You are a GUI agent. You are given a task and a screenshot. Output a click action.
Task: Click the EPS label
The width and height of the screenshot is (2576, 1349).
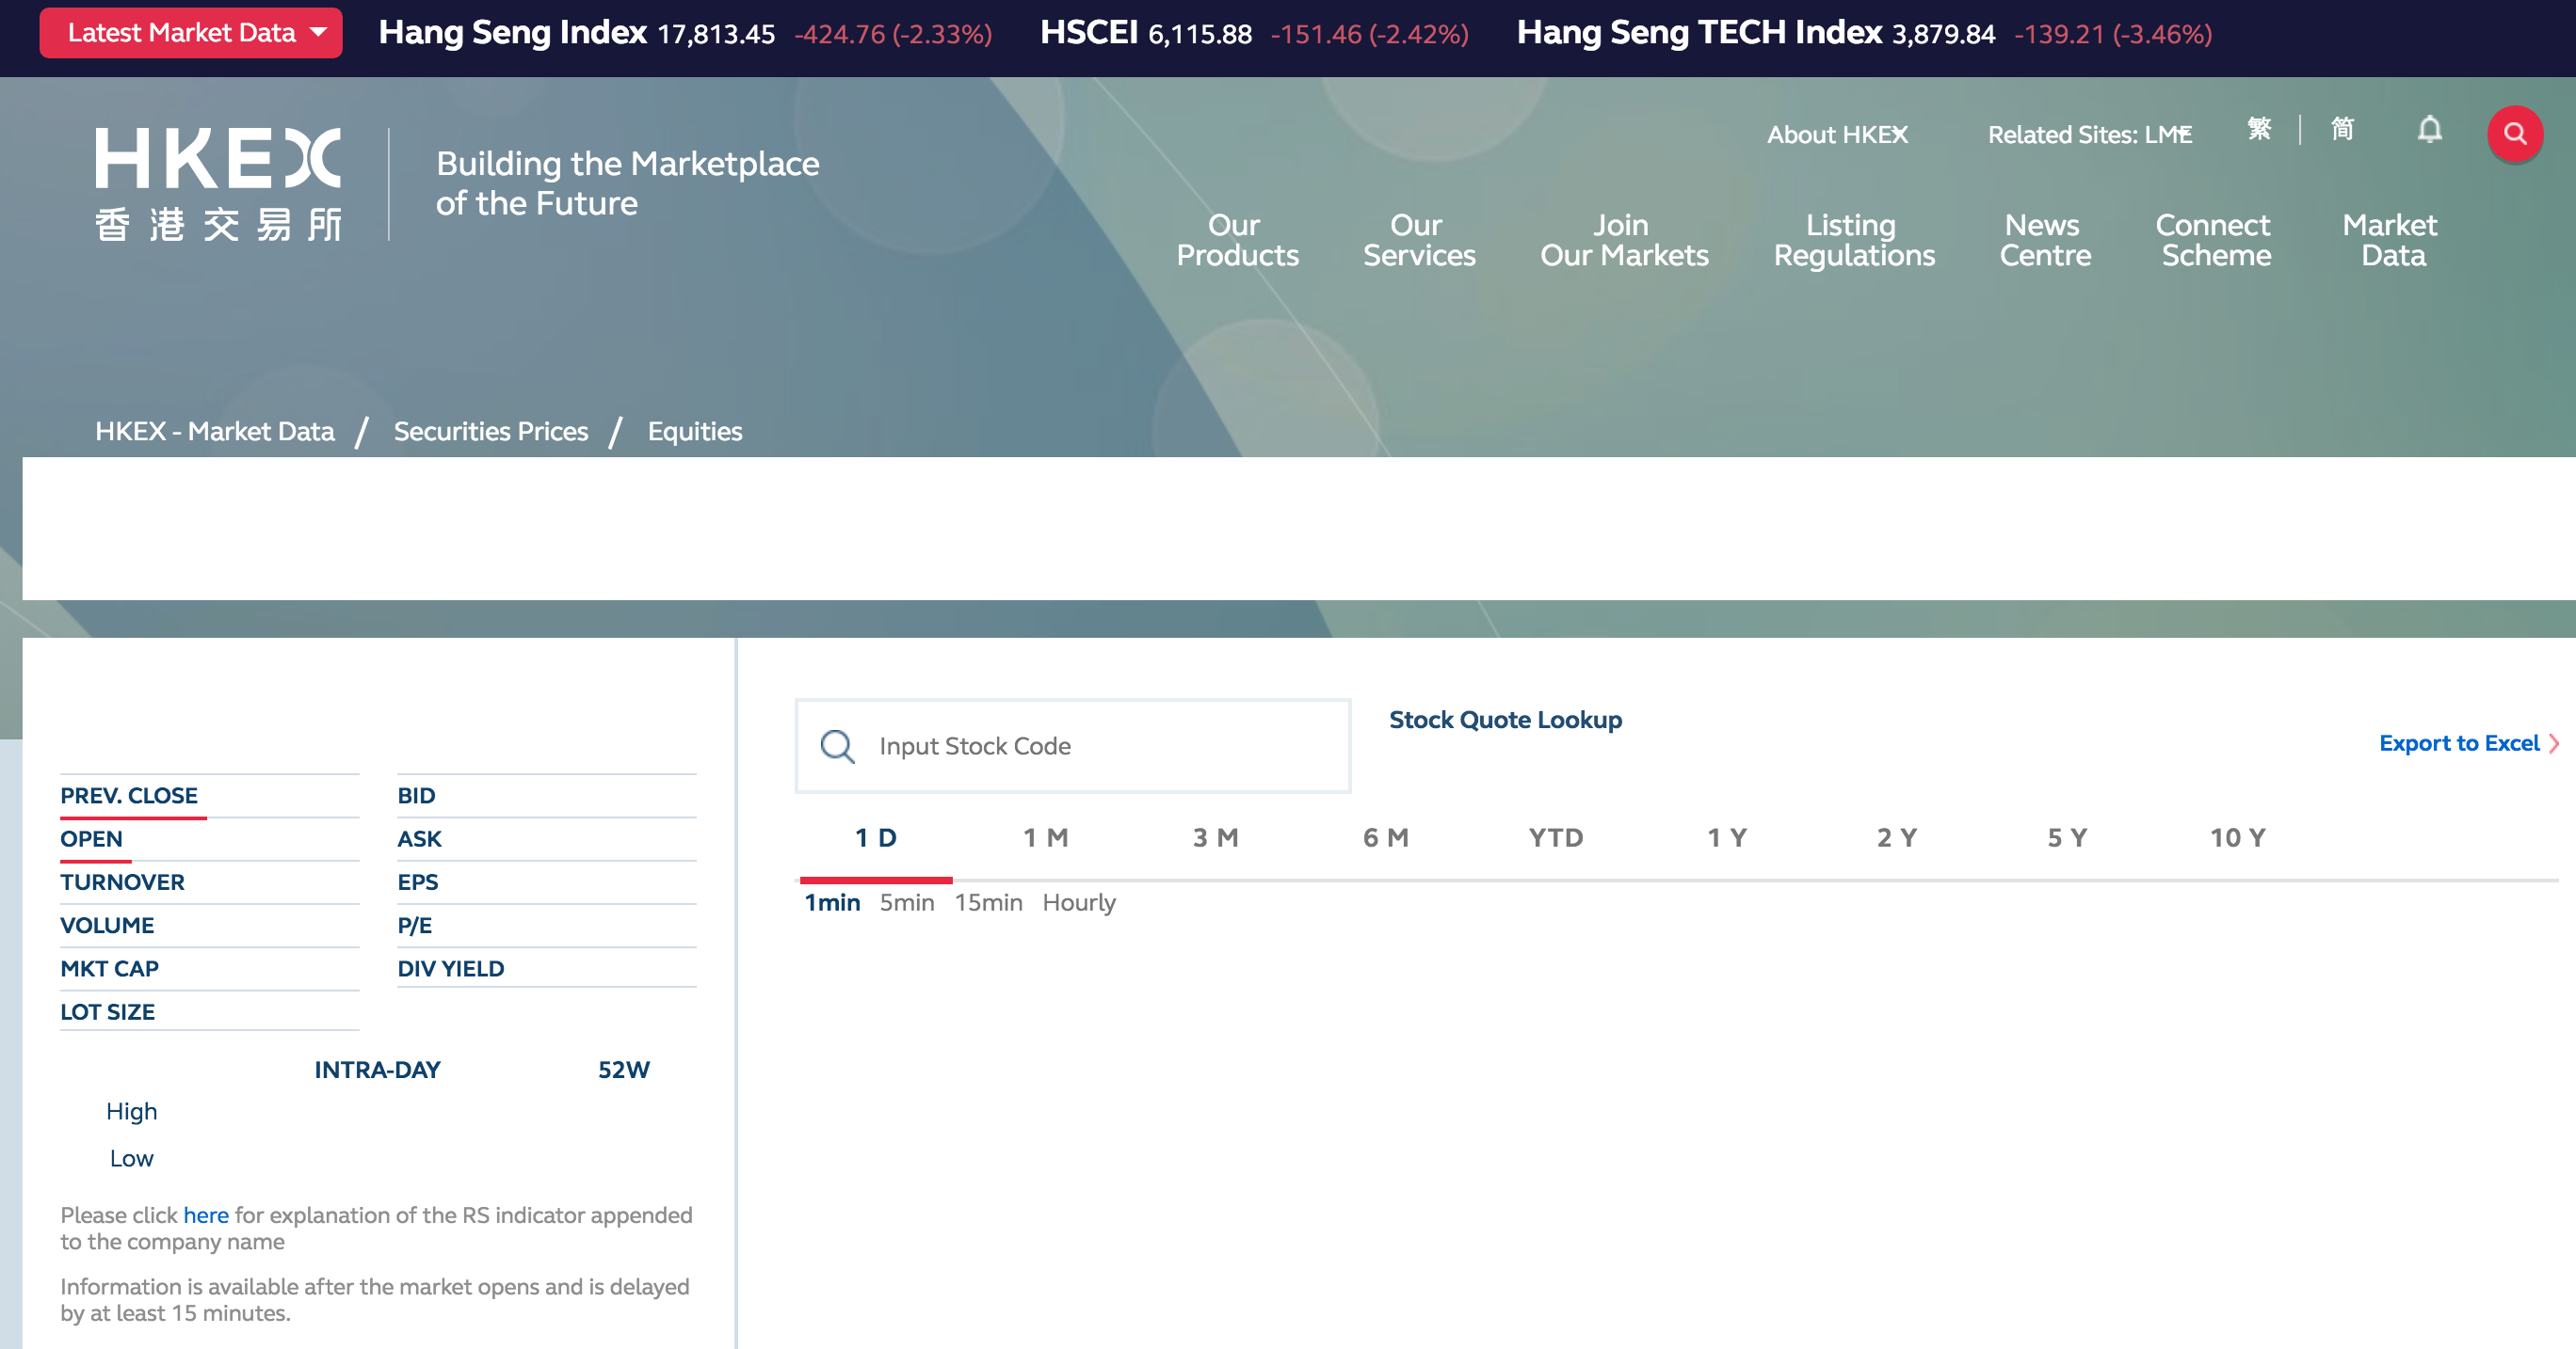[418, 881]
